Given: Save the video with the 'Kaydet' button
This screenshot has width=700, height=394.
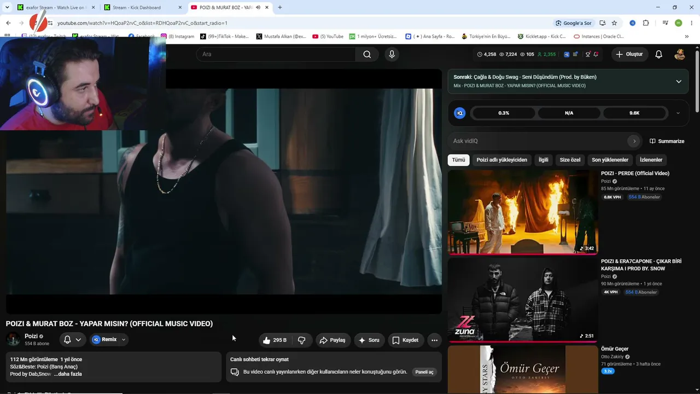Looking at the screenshot, I should coord(405,340).
